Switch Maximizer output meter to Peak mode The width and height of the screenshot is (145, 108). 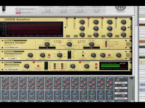click(x=96, y=64)
